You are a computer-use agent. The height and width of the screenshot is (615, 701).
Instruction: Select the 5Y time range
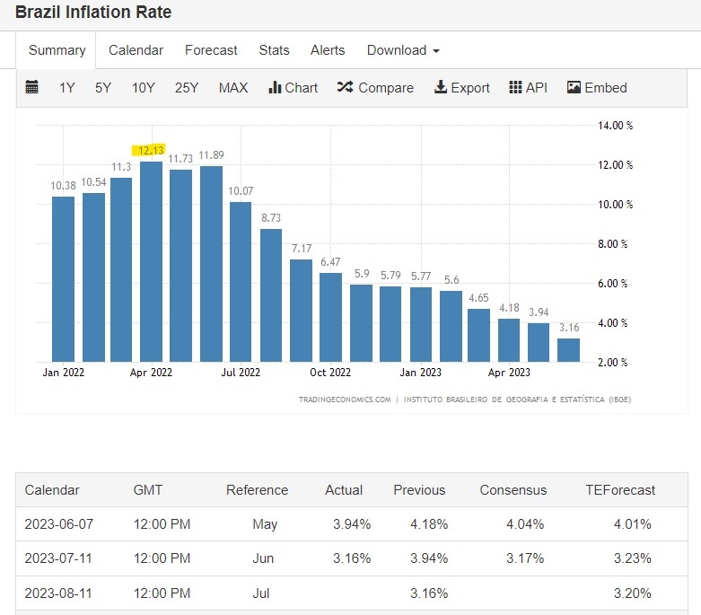click(103, 88)
